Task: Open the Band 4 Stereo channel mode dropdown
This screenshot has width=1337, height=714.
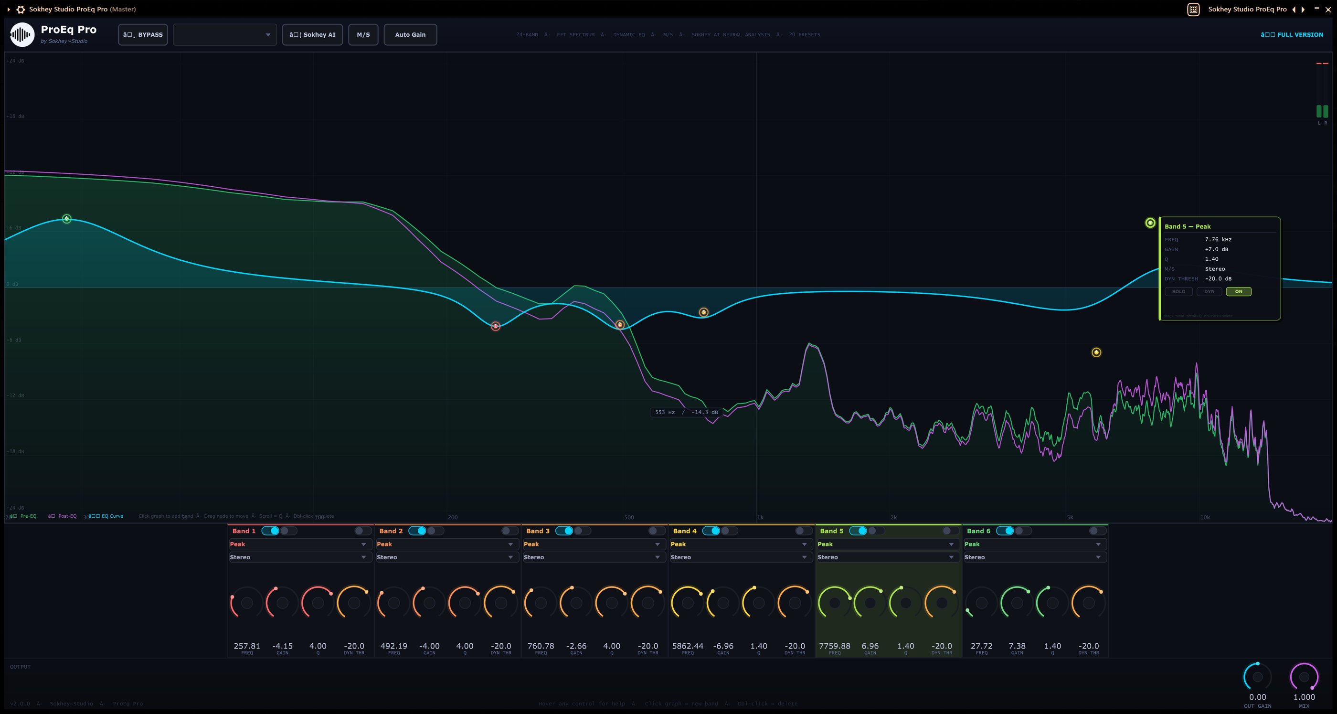Action: coord(740,557)
